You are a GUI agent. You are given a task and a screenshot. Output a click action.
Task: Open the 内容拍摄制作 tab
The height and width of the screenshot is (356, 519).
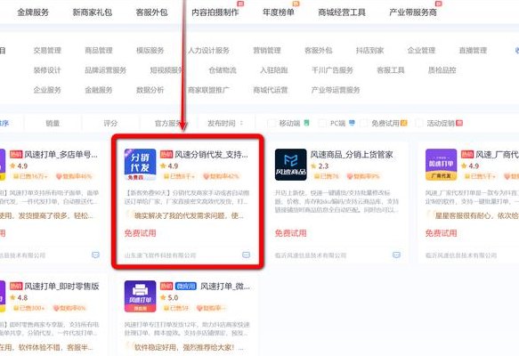click(215, 12)
